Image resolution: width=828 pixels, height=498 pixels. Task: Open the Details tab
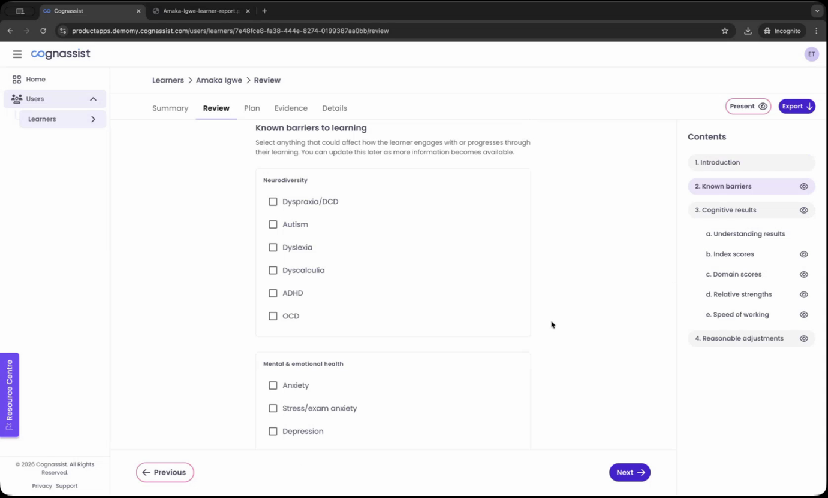335,108
